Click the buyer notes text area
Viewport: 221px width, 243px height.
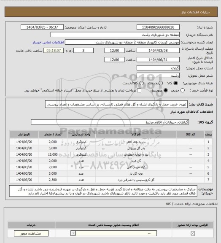tap(103, 191)
